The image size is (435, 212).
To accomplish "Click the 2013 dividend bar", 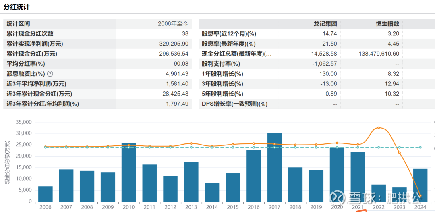I will tap(191, 182).
